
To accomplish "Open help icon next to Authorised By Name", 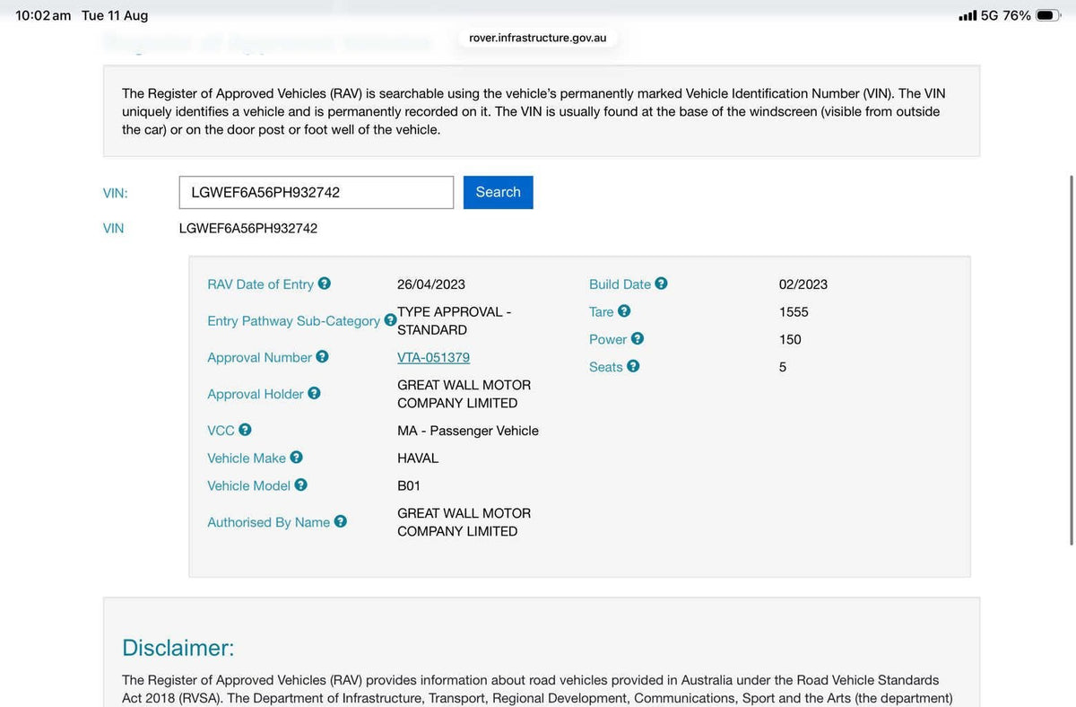I will pos(340,521).
